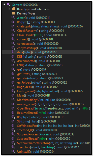This screenshot has height=157, width=94.
Task: Open the SuspendProcess(Process) method
Action: (46, 134)
